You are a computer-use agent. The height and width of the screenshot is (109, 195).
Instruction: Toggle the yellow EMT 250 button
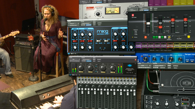click(189, 37)
